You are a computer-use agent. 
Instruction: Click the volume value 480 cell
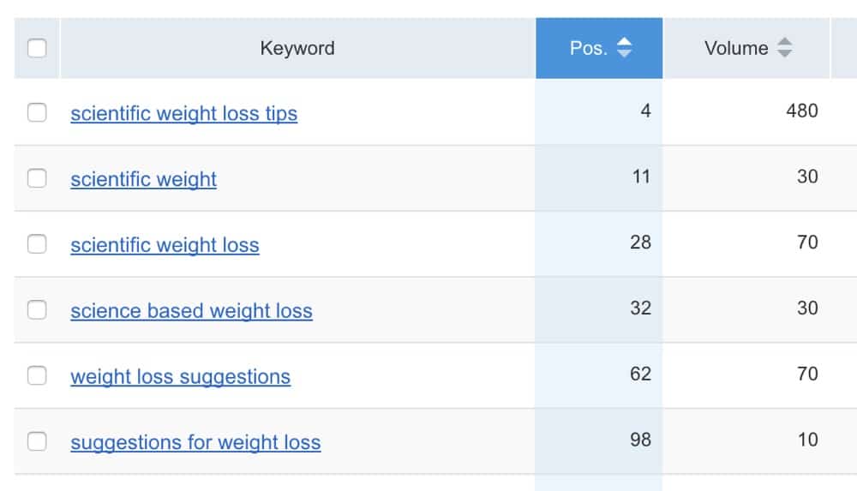pos(802,111)
